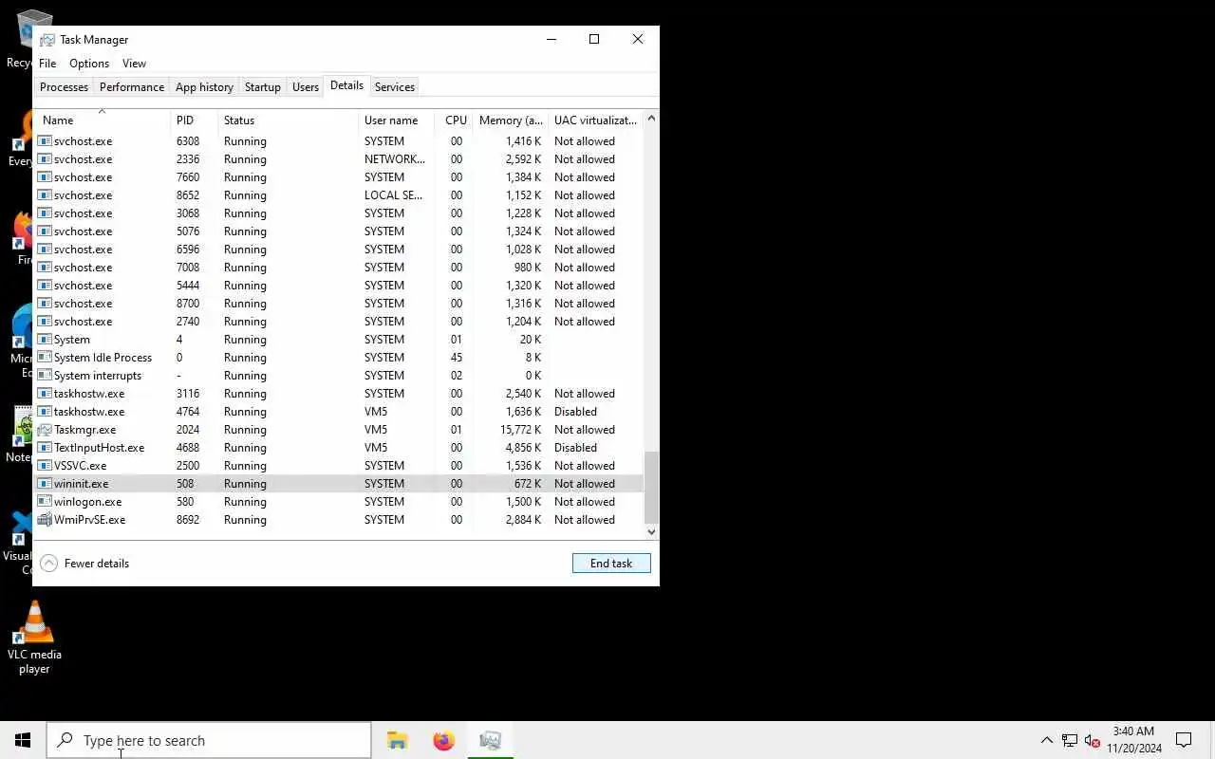Click the VSSVC.exe process icon
The width and height of the screenshot is (1215, 759).
click(x=45, y=466)
